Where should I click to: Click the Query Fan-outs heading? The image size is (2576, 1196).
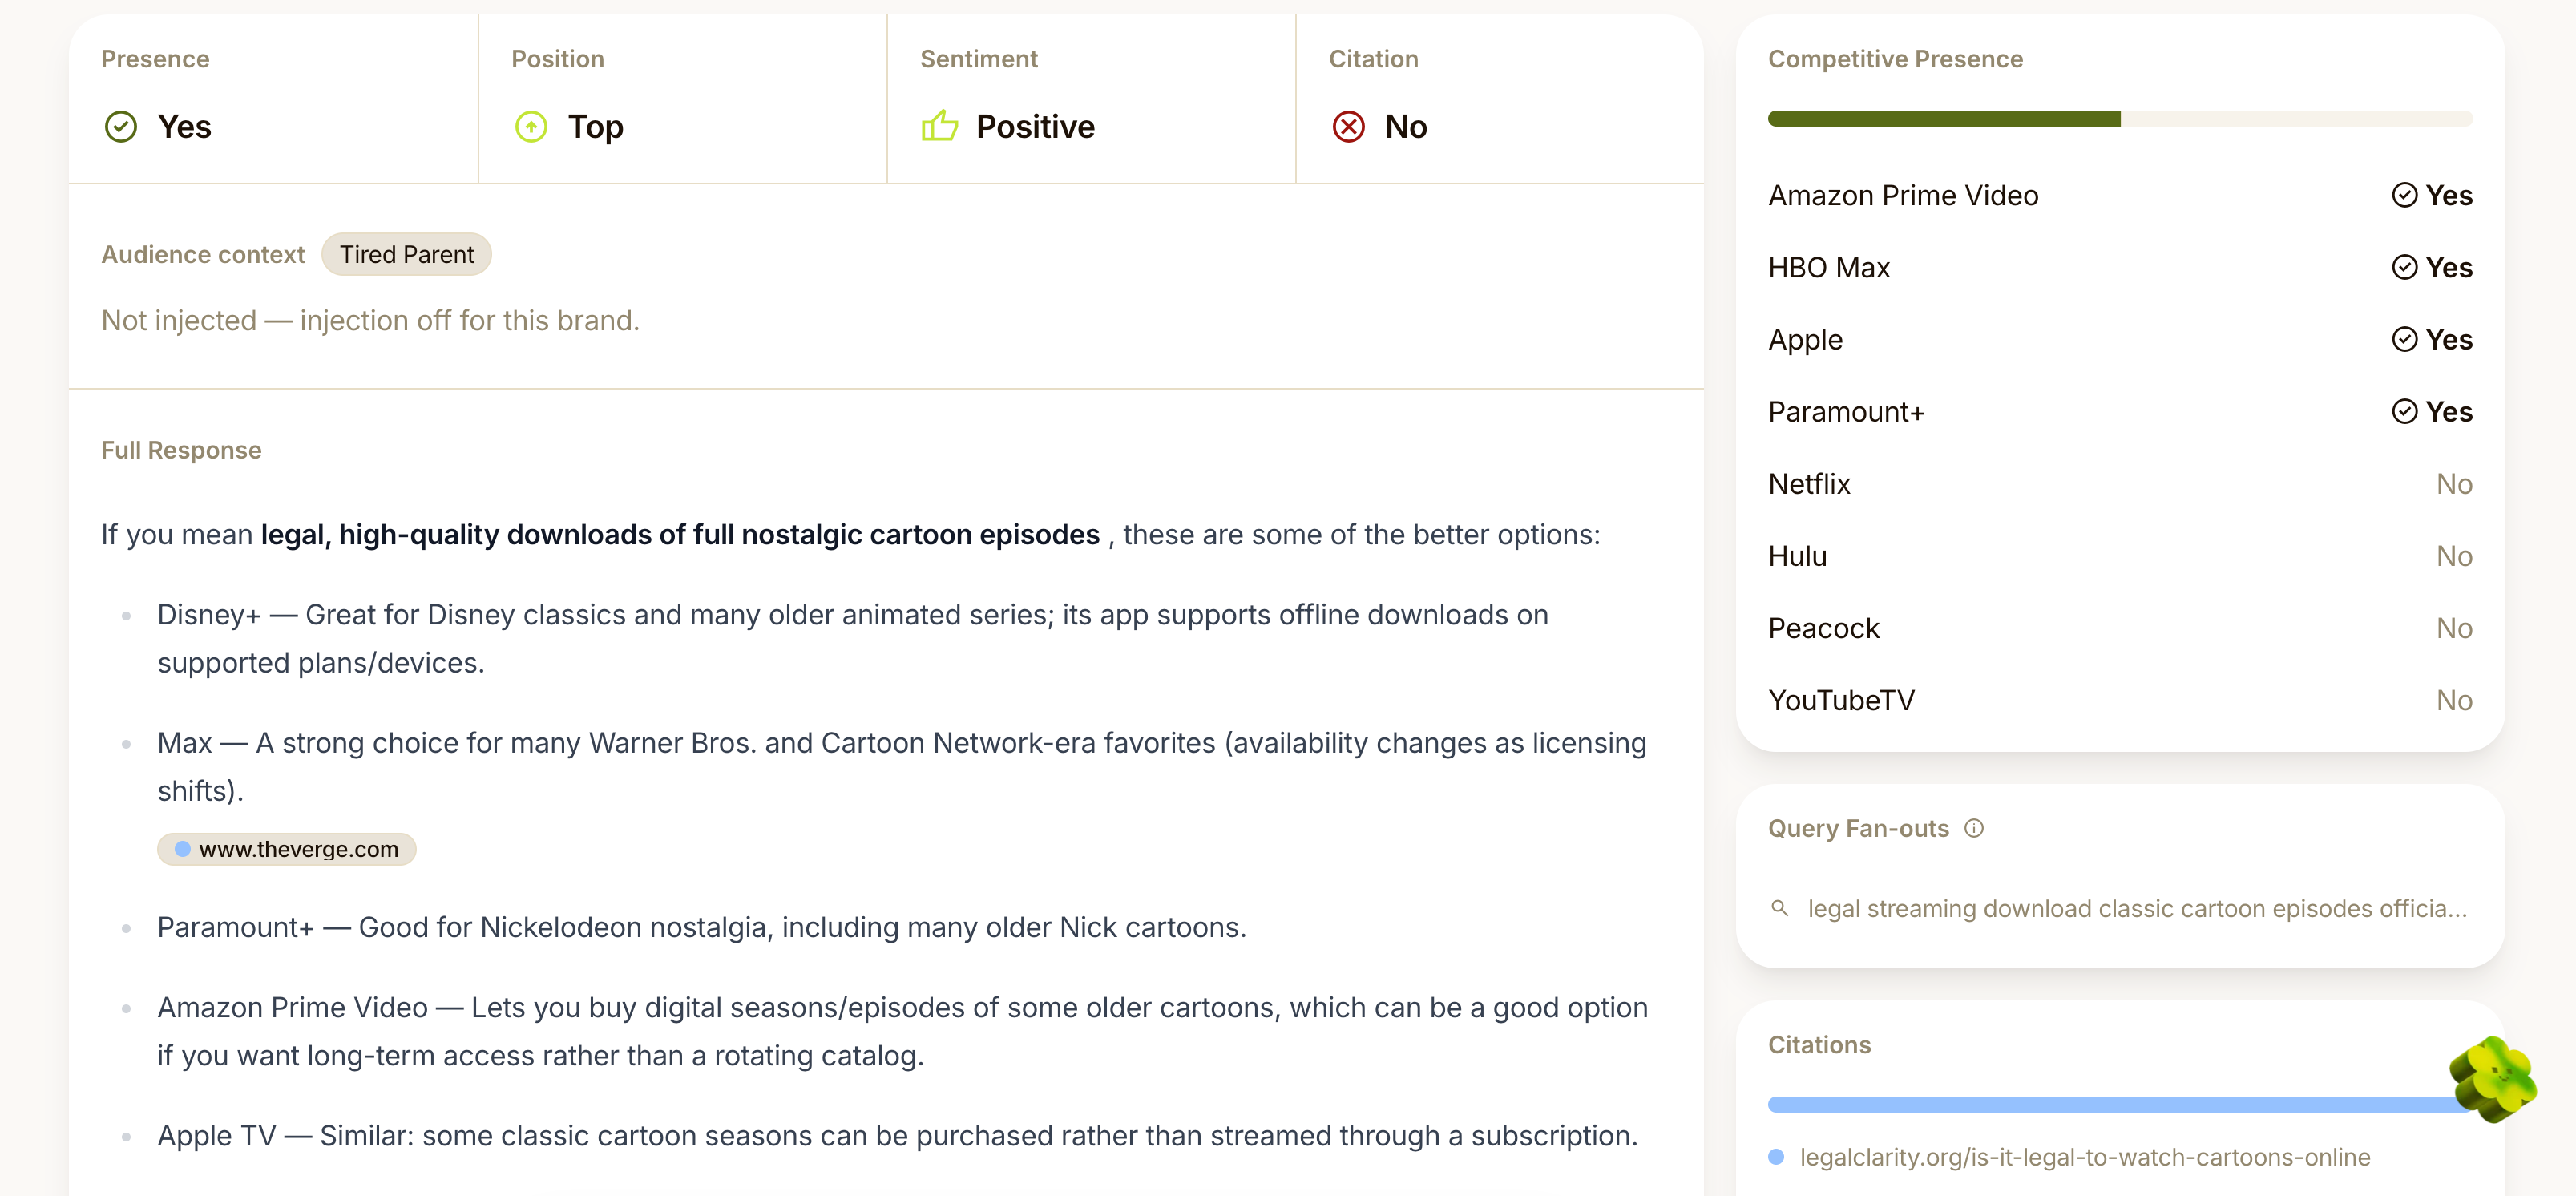1858,828
